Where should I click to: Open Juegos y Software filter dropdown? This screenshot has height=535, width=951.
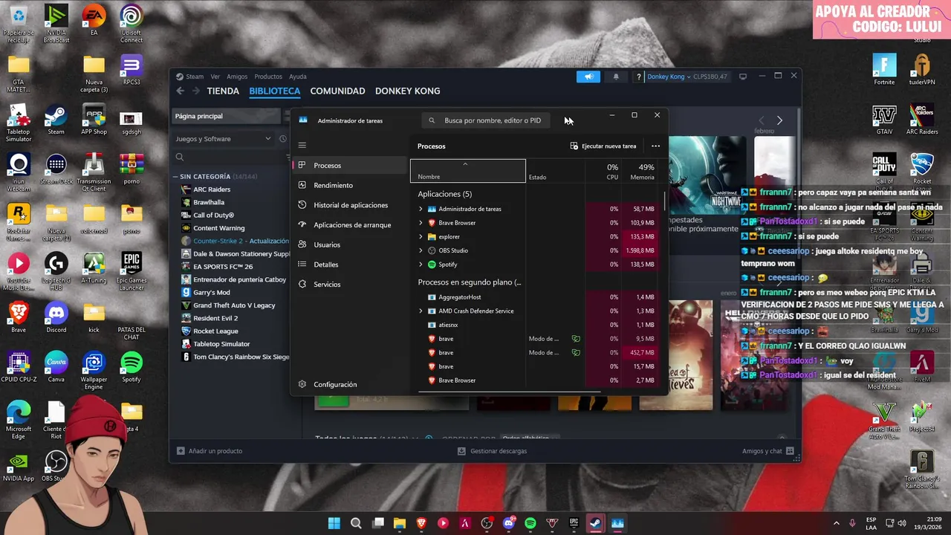[223, 139]
